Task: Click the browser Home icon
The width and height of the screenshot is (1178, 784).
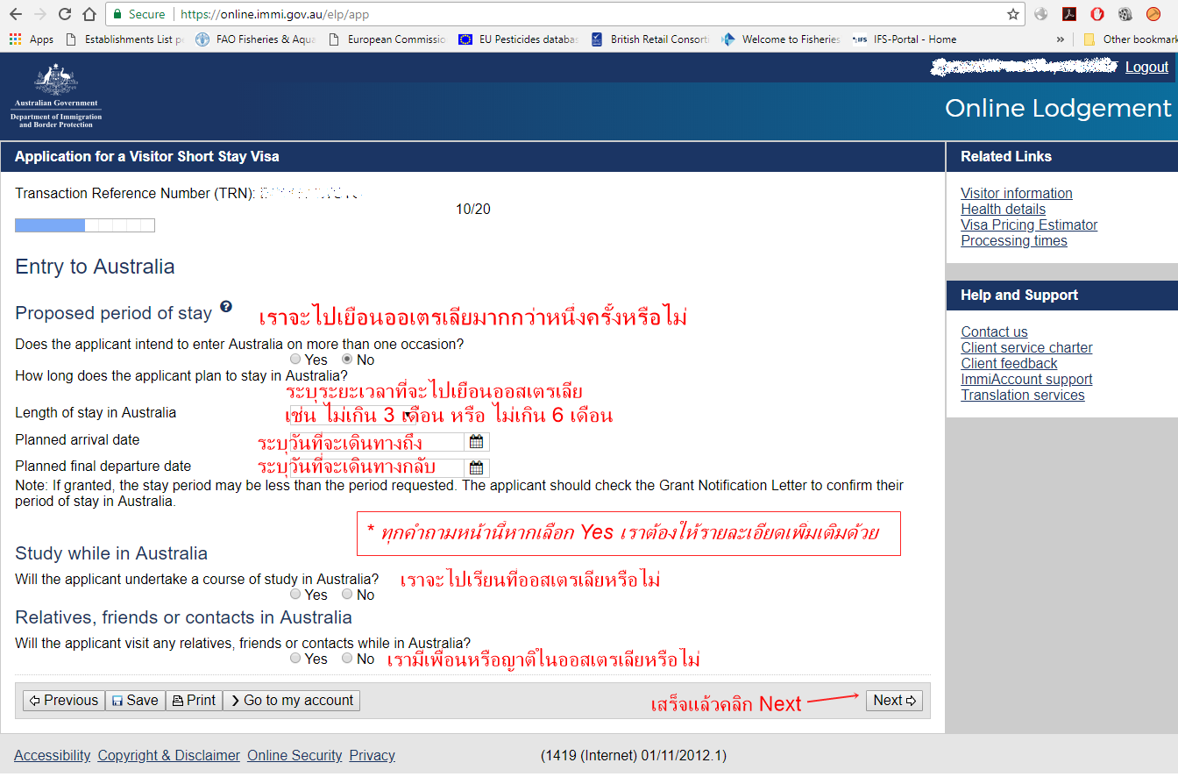Action: [89, 14]
